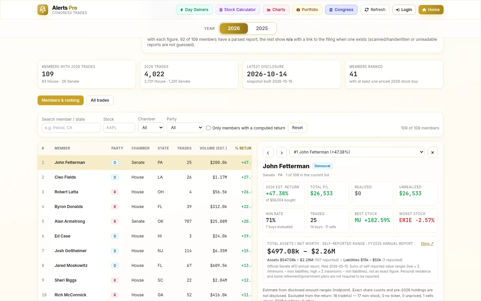The image size is (481, 301).
Task: Focus the Search member / state field
Action: tap(71, 128)
